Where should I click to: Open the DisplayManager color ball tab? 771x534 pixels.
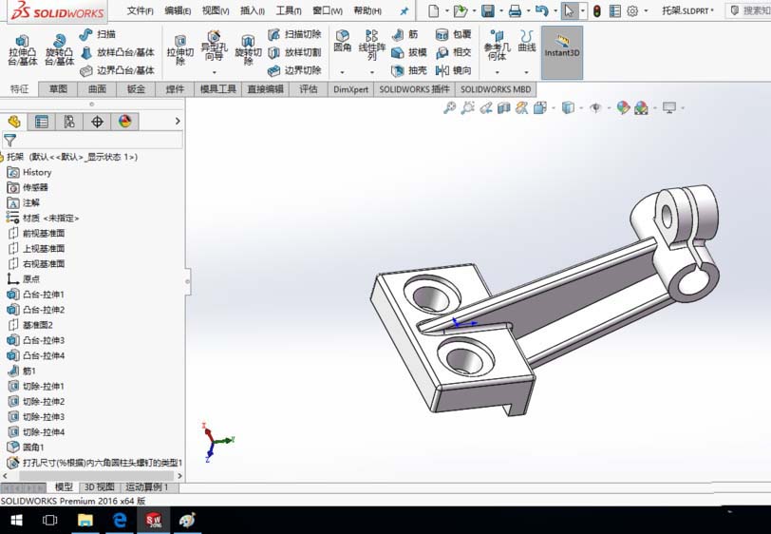point(125,122)
